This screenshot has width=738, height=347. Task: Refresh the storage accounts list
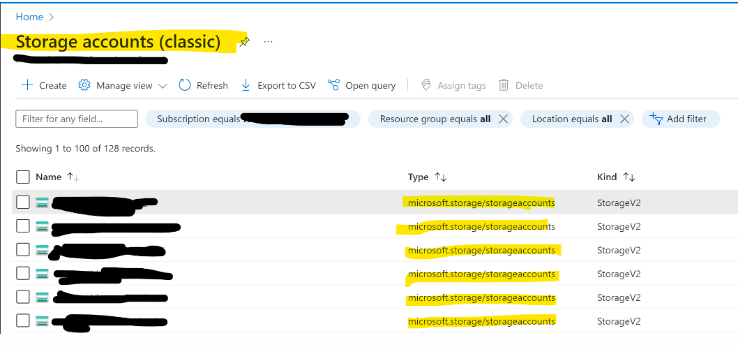pos(203,85)
